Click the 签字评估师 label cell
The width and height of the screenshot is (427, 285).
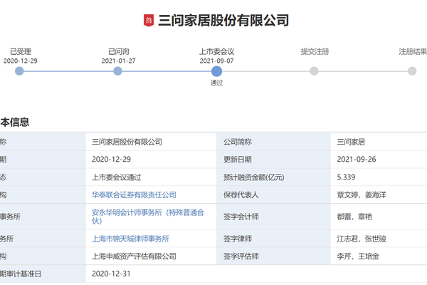[274, 256]
